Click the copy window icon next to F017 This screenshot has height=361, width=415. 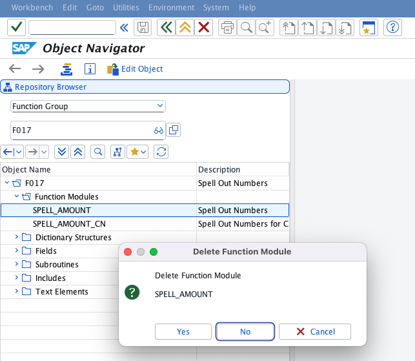[174, 130]
